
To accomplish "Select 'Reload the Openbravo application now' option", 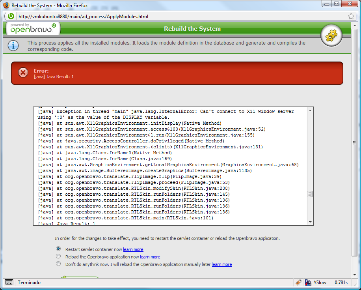I will click(58, 256).
